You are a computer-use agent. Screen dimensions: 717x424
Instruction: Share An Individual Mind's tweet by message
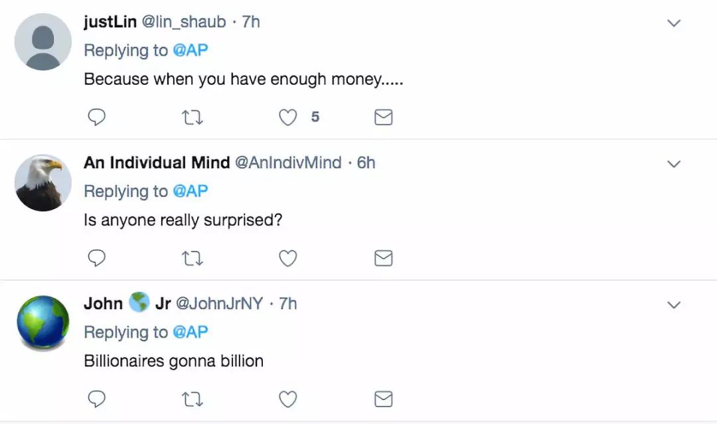pyautogui.click(x=384, y=258)
